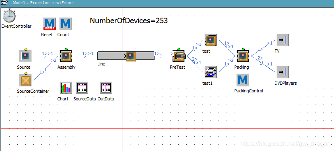The height and width of the screenshot is (151, 334).
Task: Click the EventController label
Action: coord(16,26)
